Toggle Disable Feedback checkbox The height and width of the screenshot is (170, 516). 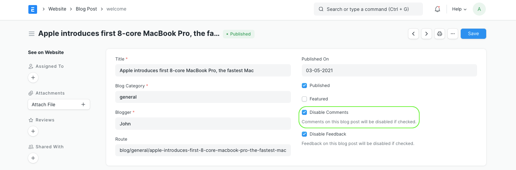[304, 134]
